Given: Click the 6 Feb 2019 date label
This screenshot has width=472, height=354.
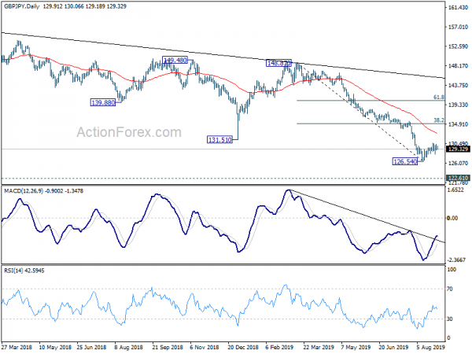Looking at the screenshot, I should pos(279,347).
